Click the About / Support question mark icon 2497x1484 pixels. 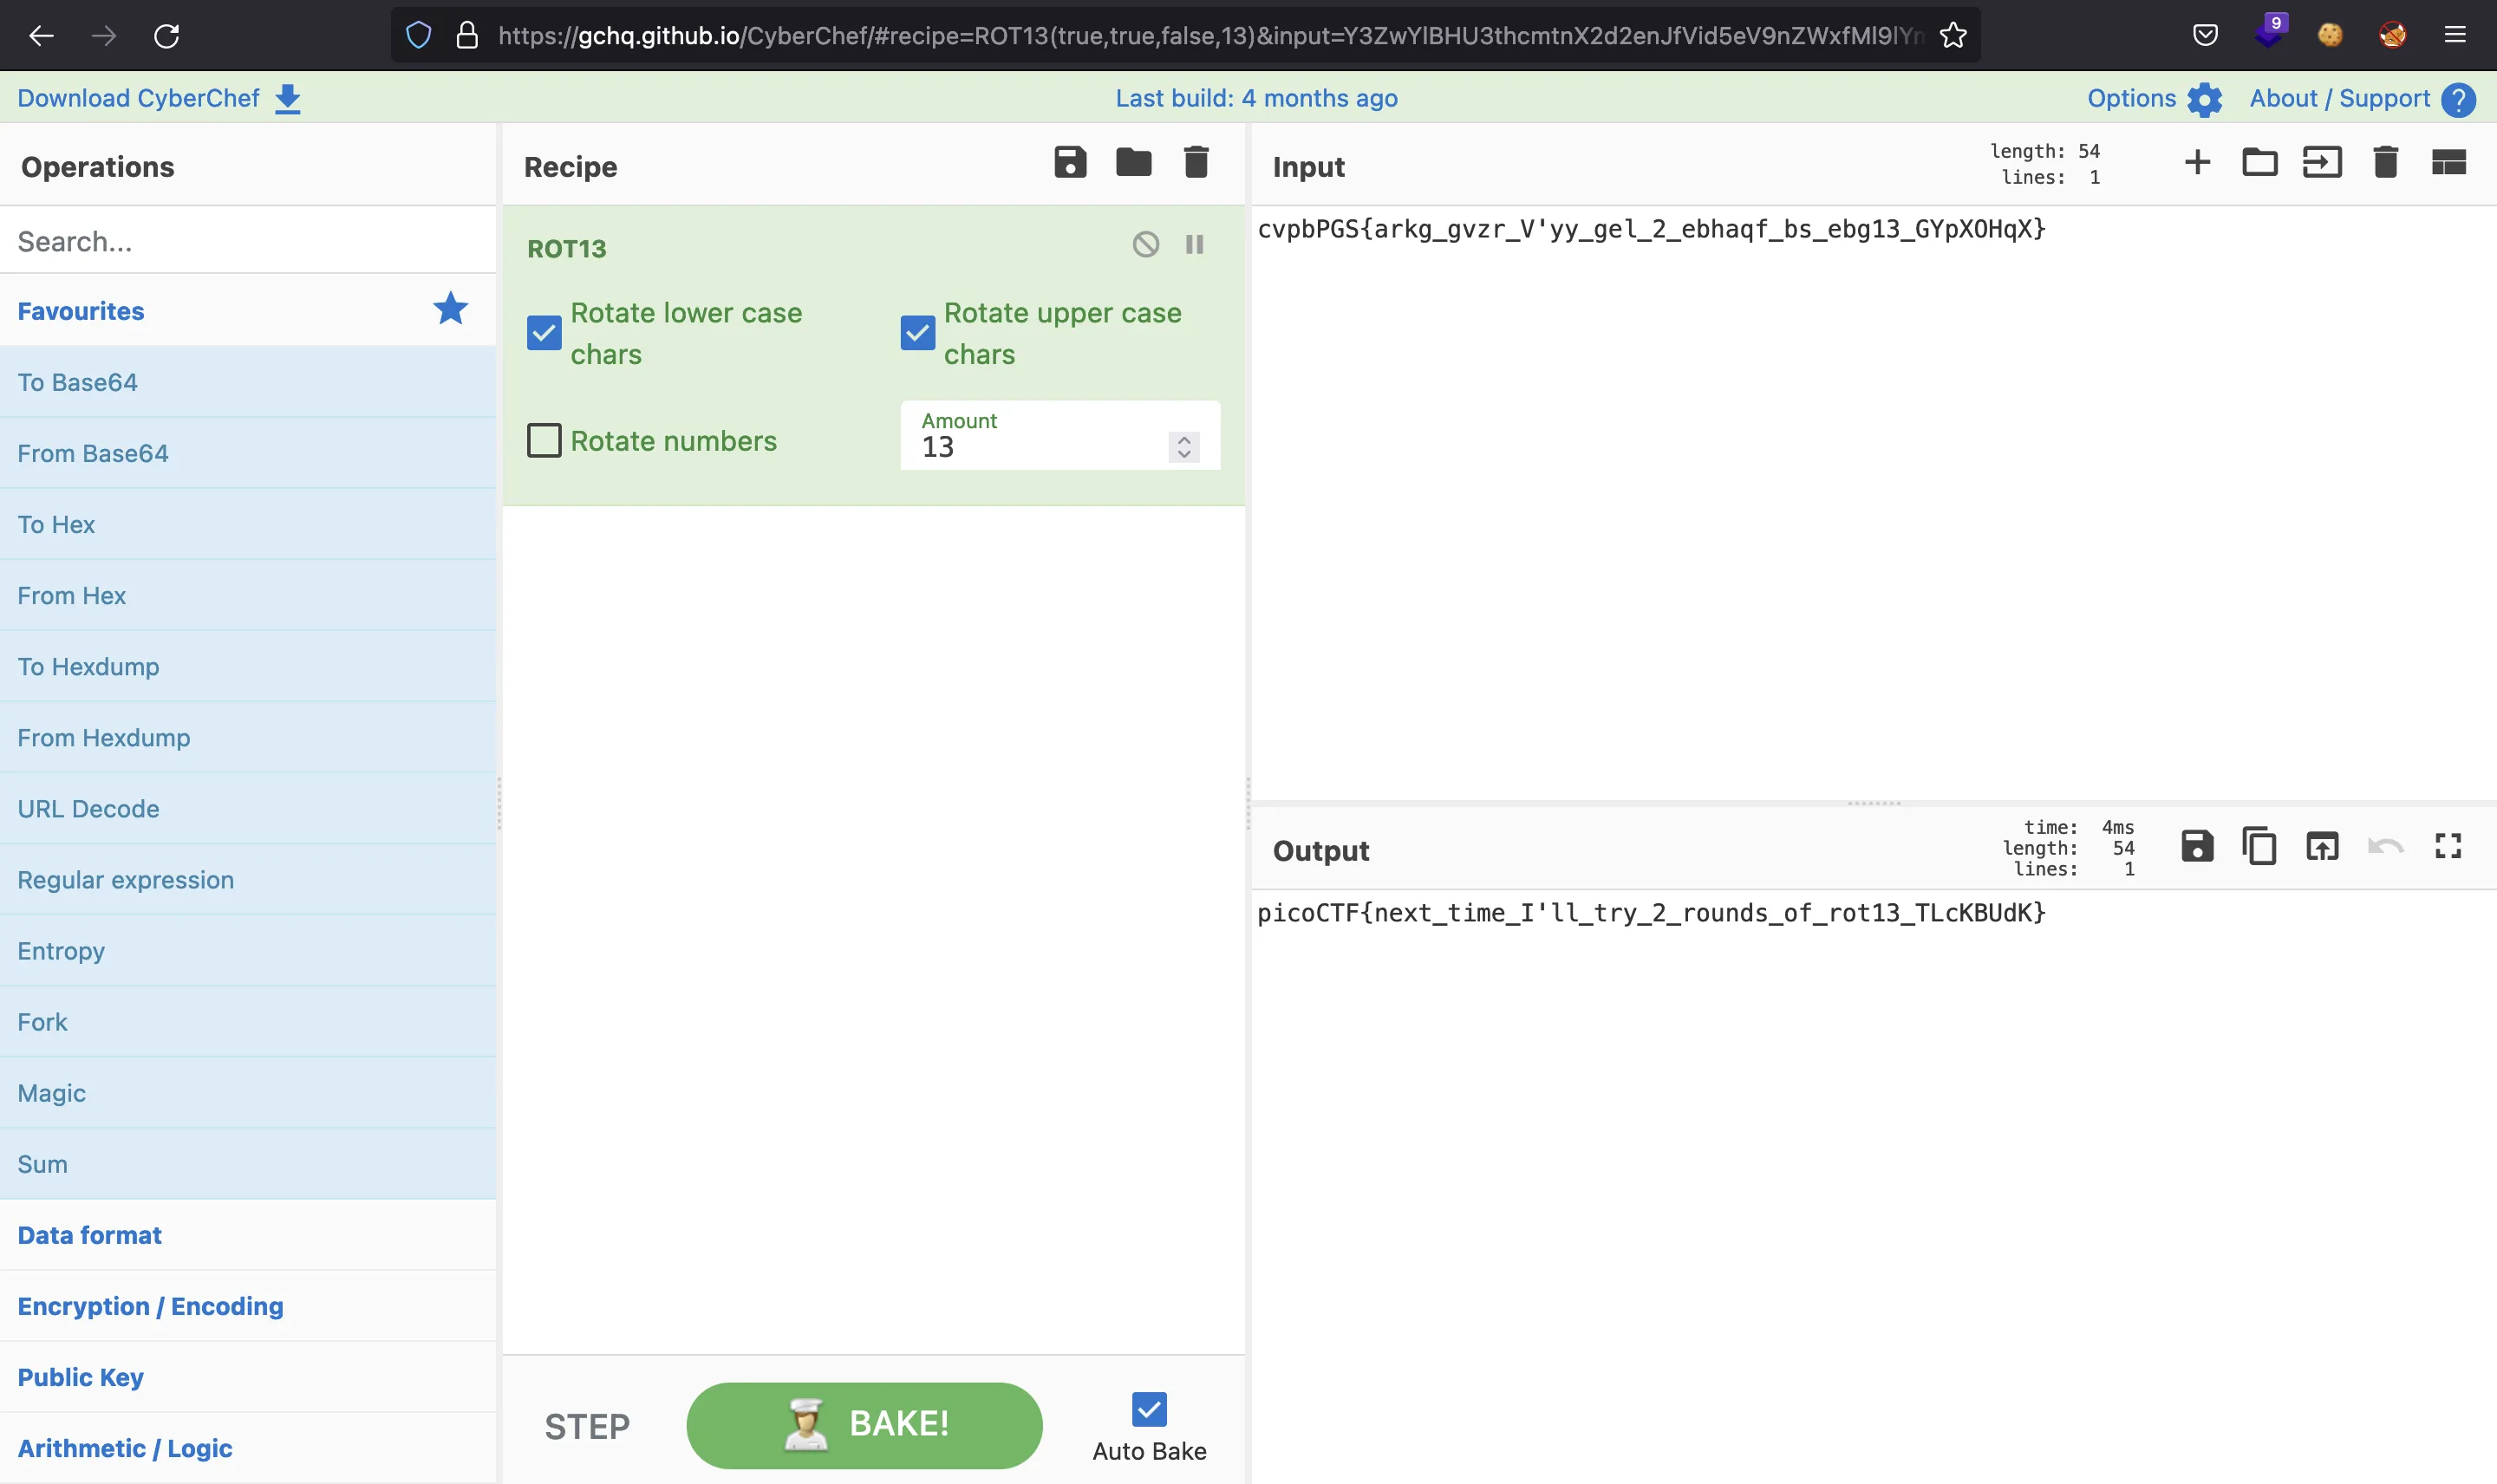tap(2458, 99)
